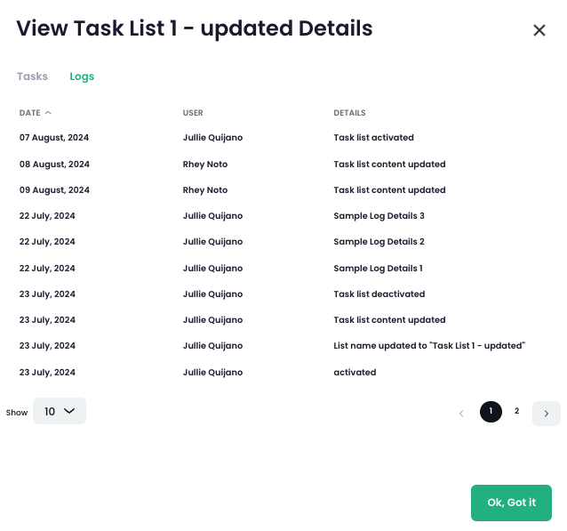Select the List name updated log entry
Viewport: 567px width, 531px height.
(429, 346)
